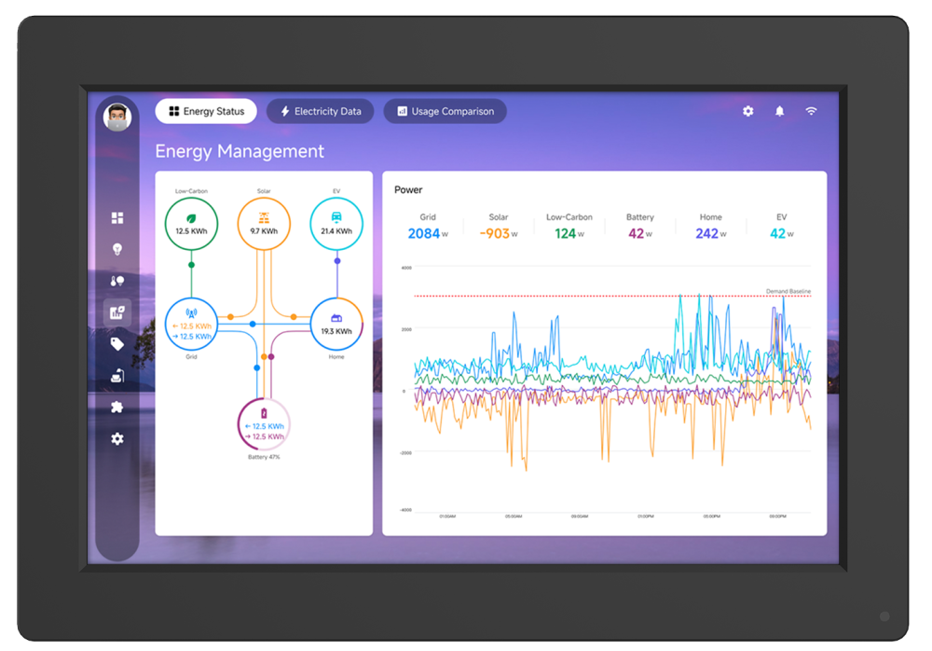932x651 pixels.
Task: Open the dashboard grid icon in sidebar
Action: (117, 218)
